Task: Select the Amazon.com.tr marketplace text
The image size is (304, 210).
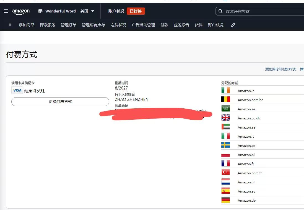Action: point(250,173)
